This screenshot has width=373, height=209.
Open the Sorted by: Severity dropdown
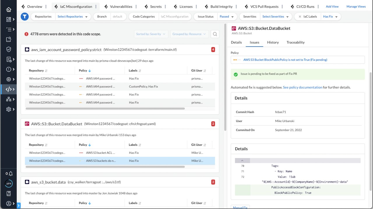[151, 34]
